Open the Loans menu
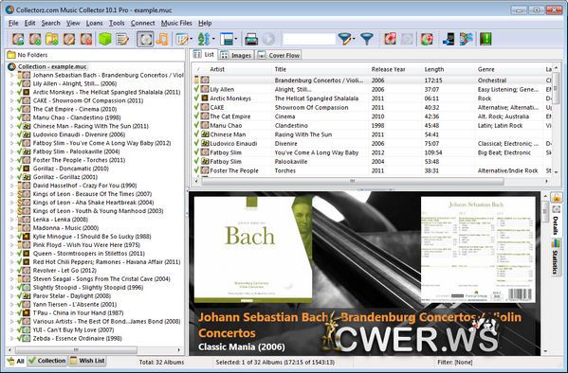 (x=94, y=23)
